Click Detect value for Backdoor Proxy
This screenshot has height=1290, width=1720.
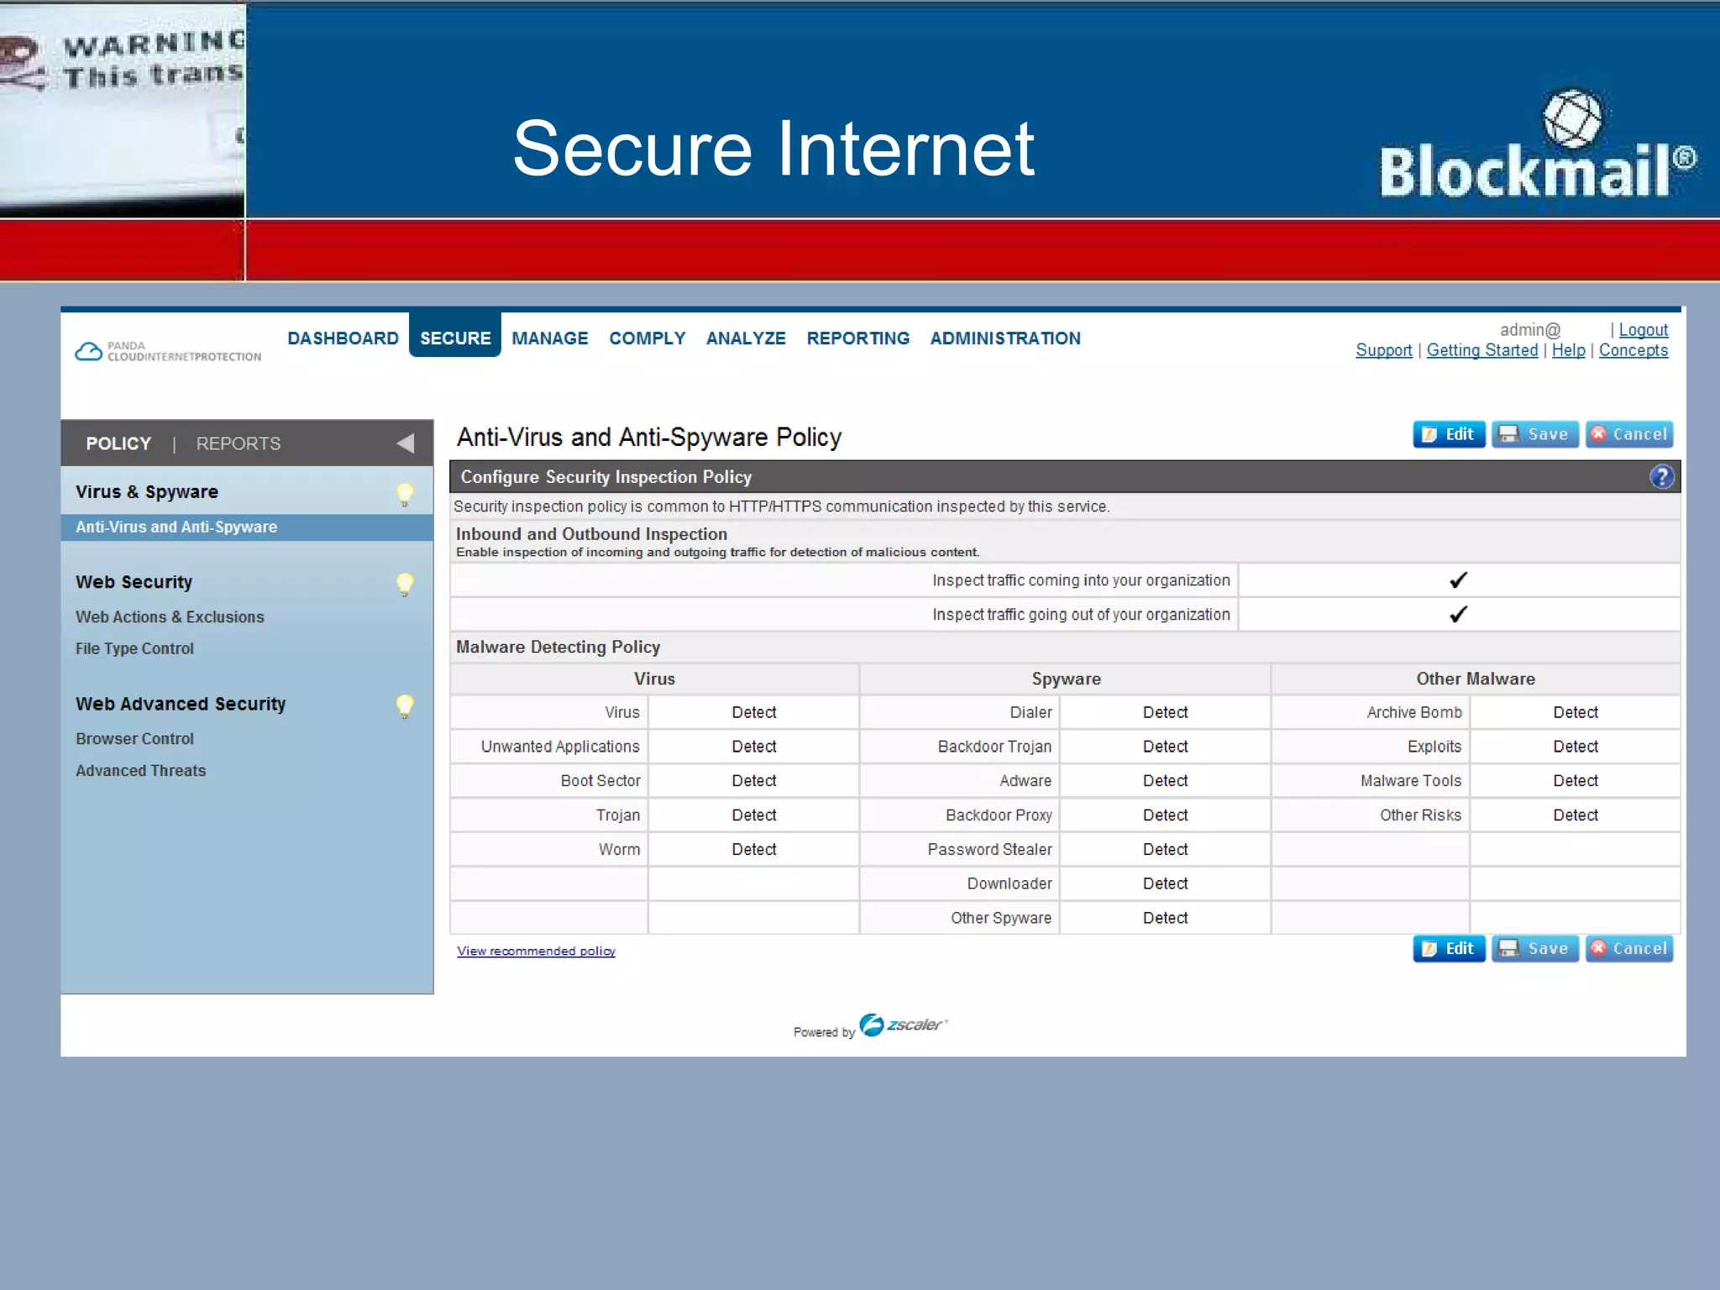1165,815
